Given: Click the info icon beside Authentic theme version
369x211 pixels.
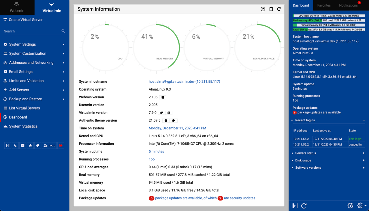Looking at the screenshot, I should coord(166,121).
